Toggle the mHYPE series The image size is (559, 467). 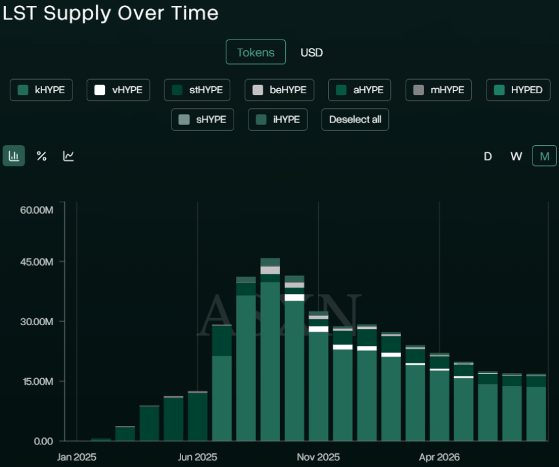[x=439, y=90]
